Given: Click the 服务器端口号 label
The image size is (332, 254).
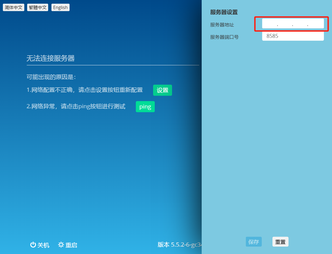Looking at the screenshot, I should (x=224, y=37).
